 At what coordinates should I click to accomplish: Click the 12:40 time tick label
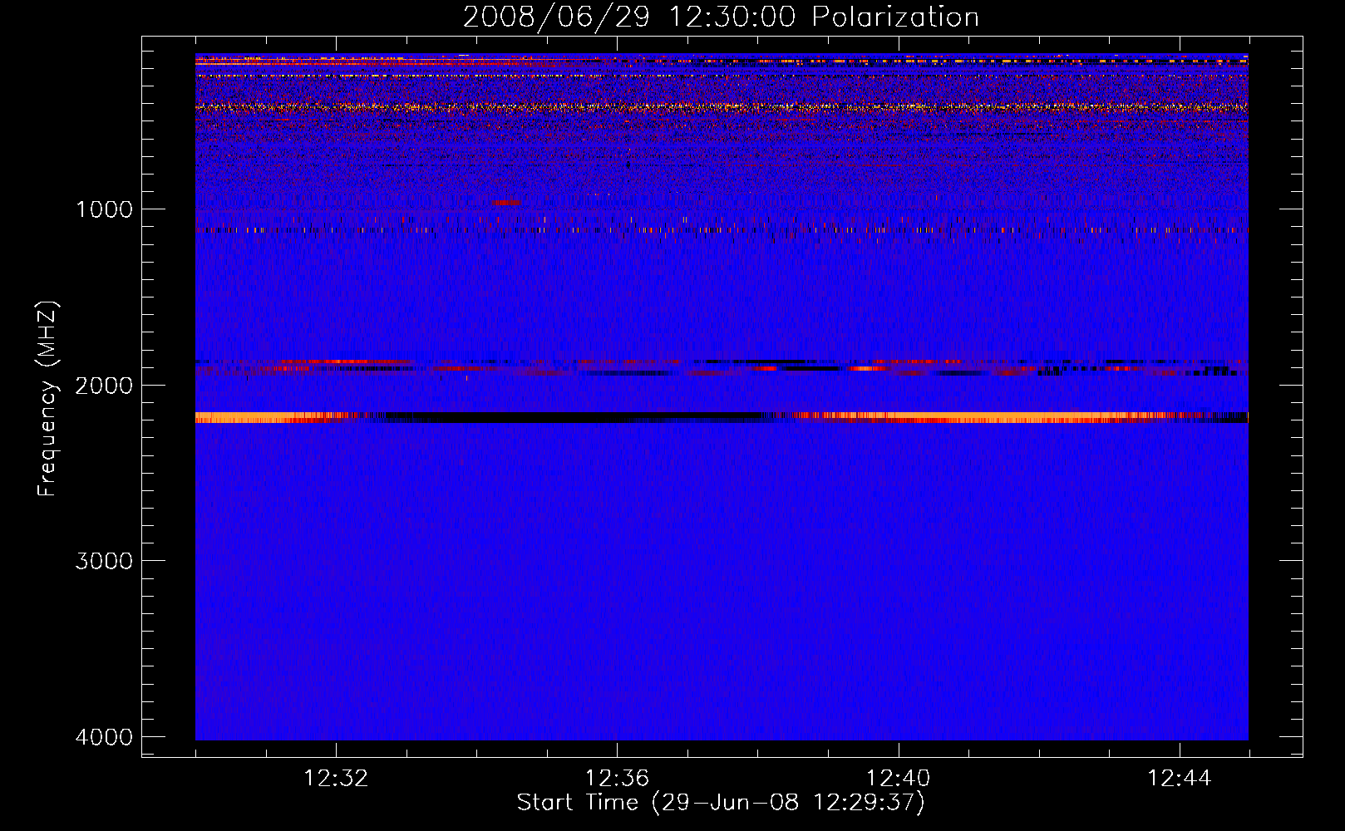[x=898, y=779]
